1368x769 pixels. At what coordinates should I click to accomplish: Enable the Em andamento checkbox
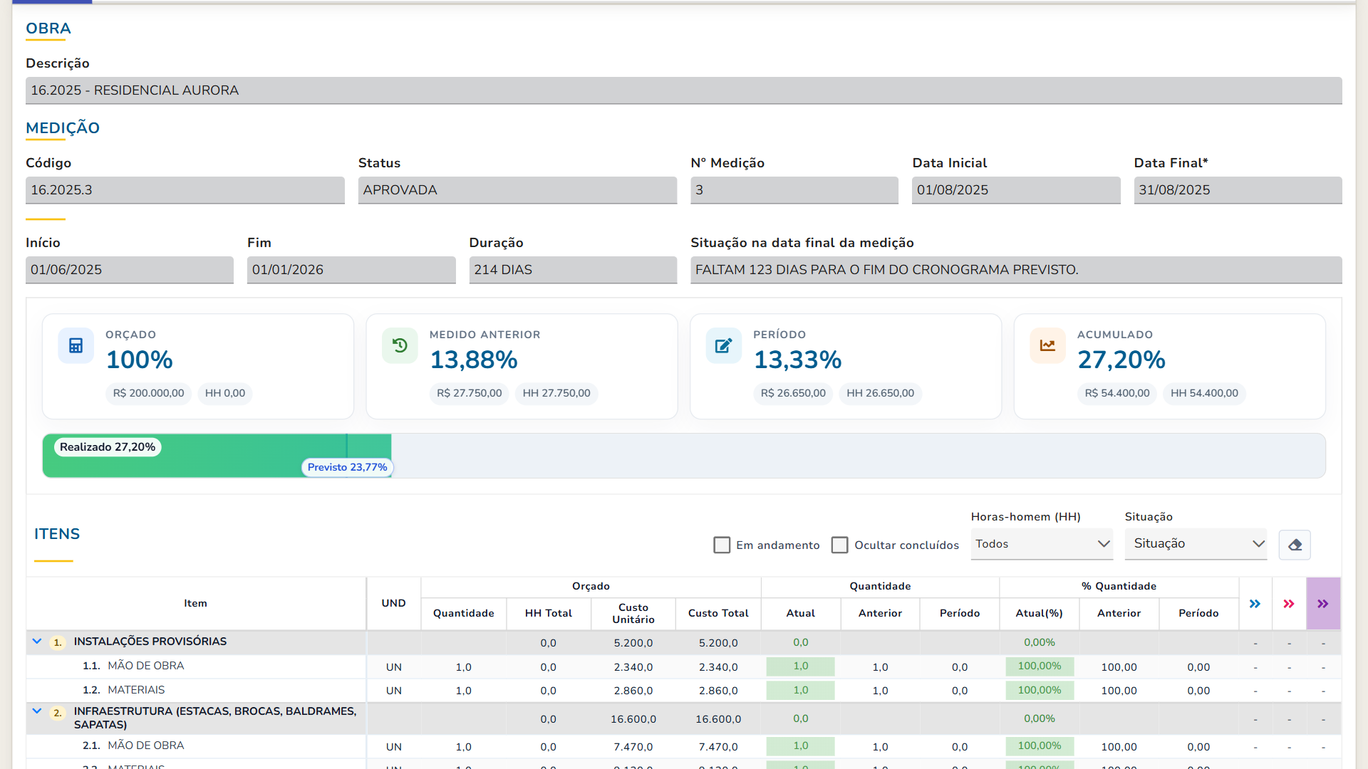coord(722,545)
